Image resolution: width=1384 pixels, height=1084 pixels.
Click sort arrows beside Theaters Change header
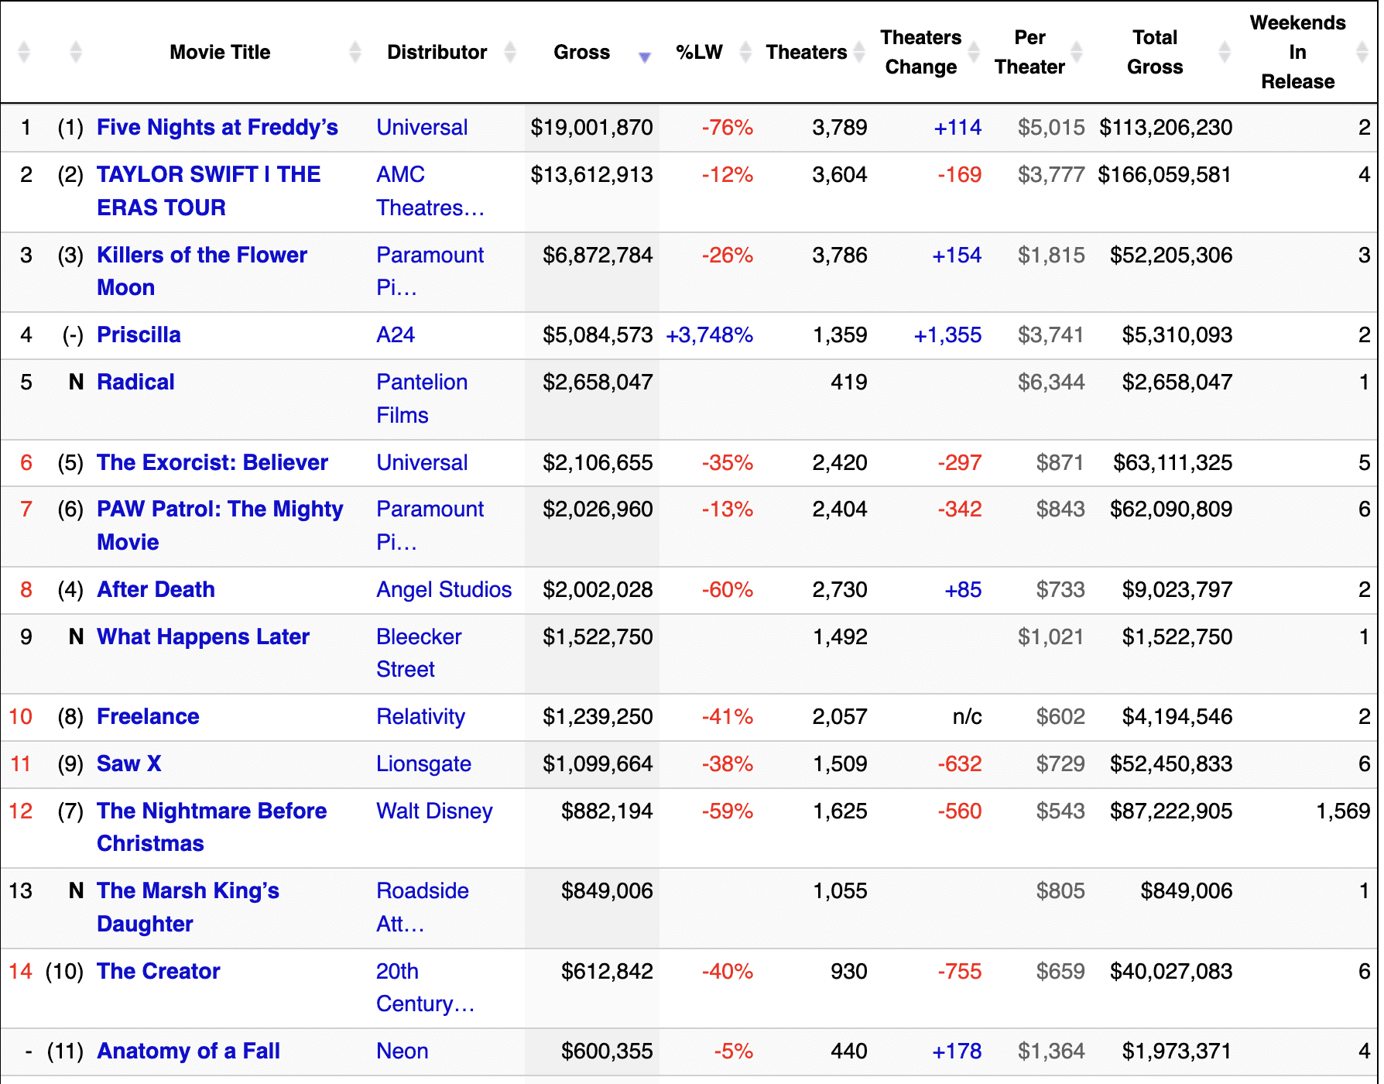click(x=974, y=52)
